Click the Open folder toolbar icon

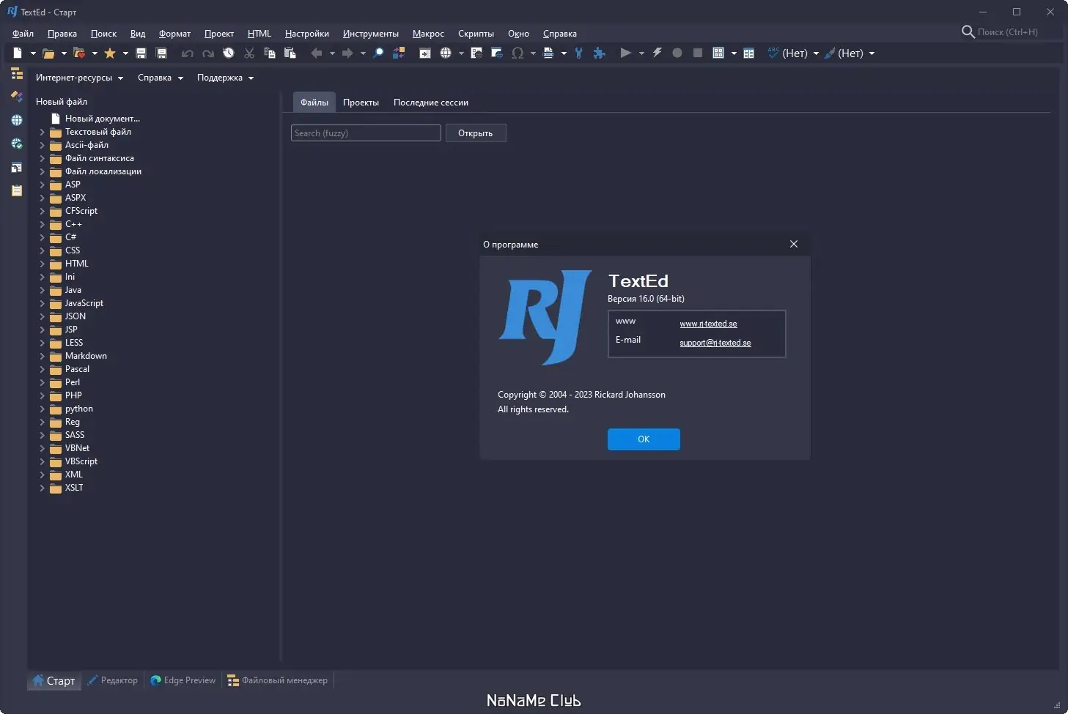click(x=48, y=53)
